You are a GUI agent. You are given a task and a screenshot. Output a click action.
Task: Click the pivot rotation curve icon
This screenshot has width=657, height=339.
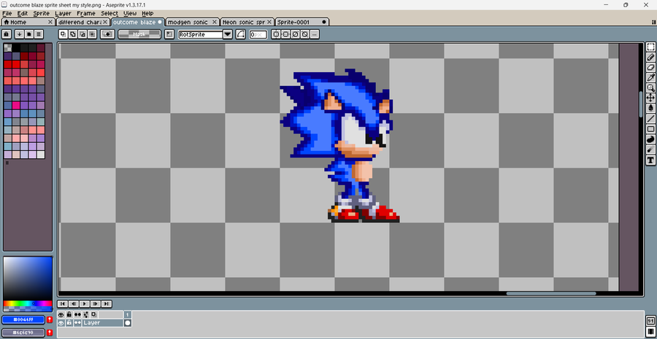pyautogui.click(x=240, y=34)
